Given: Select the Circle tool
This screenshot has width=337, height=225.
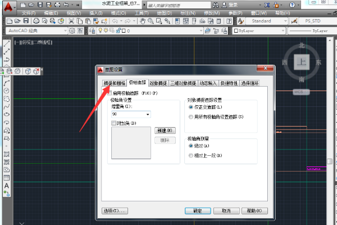Looking at the screenshot, I should point(7,91).
